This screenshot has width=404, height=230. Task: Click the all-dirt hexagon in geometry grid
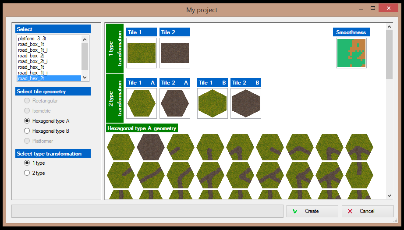pos(151,147)
